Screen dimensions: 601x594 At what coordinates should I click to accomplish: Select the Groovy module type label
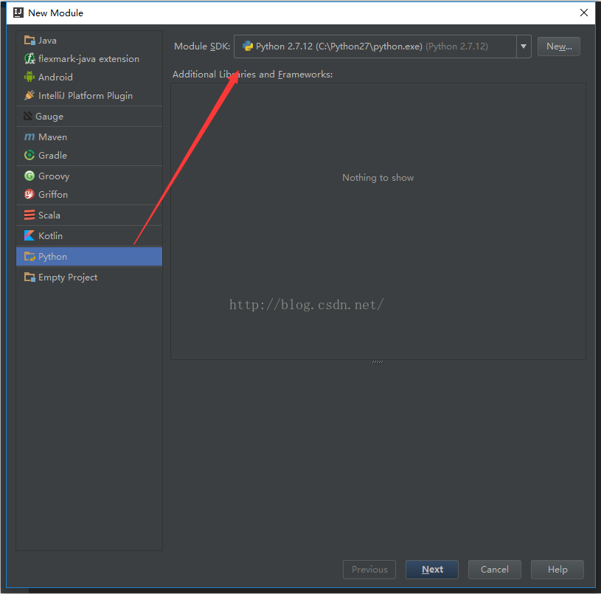click(54, 176)
